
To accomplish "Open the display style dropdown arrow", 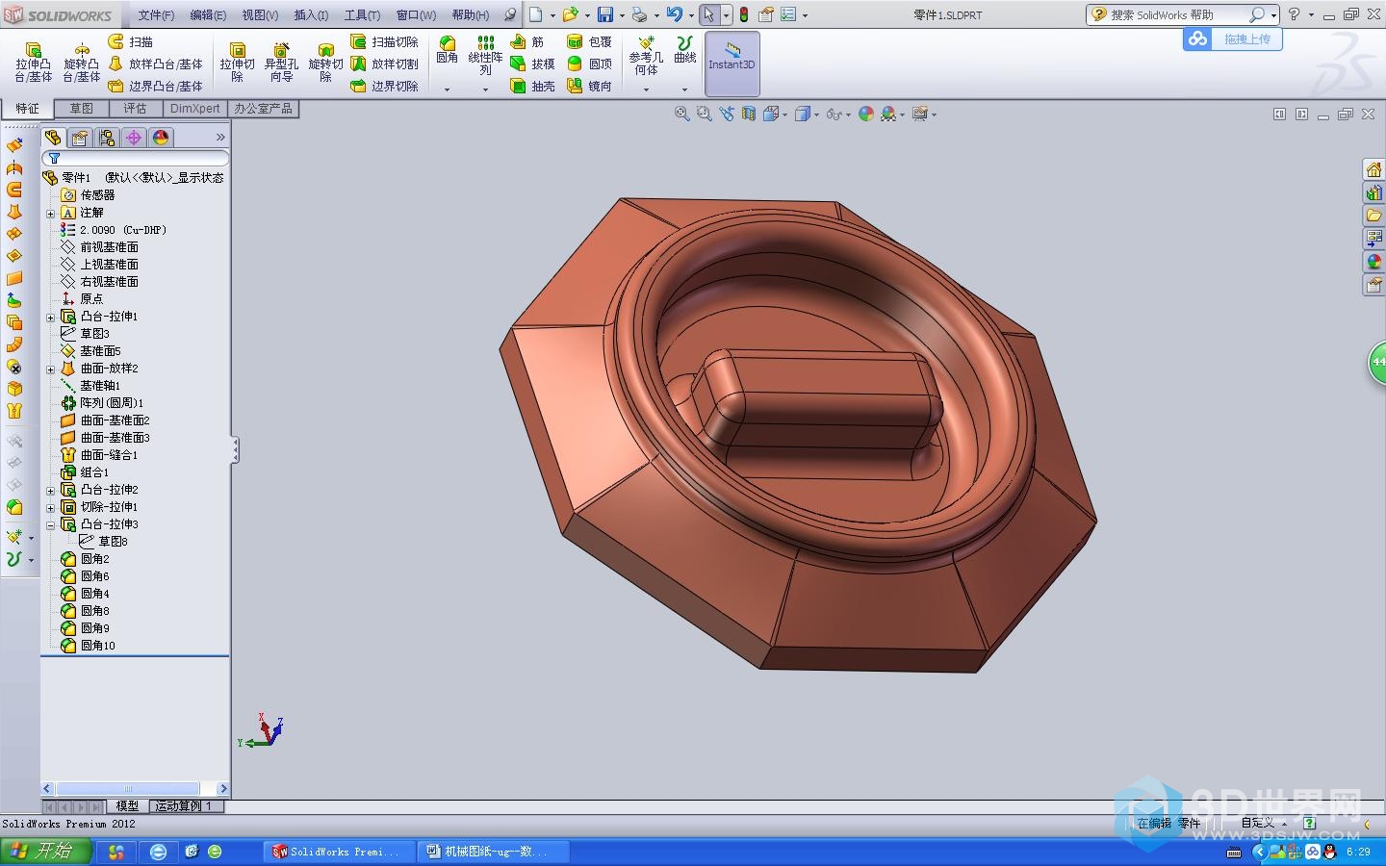I will coord(817,115).
